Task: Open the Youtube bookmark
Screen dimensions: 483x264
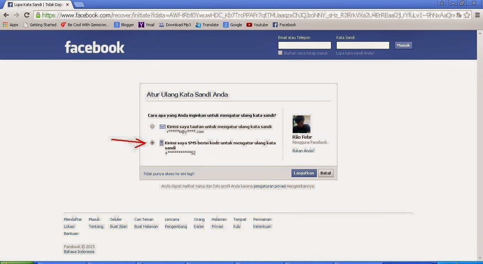Action: coord(257,25)
